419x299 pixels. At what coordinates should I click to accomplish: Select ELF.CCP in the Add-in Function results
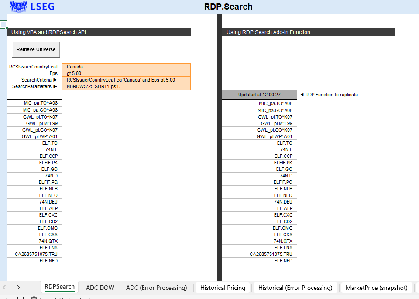(259, 156)
